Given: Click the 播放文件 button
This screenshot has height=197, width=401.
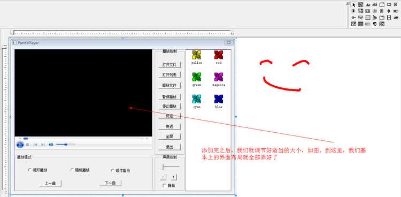Looking at the screenshot, I should click(x=169, y=85).
